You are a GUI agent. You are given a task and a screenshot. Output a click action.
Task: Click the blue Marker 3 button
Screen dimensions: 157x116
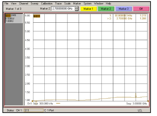tap(124, 9)
